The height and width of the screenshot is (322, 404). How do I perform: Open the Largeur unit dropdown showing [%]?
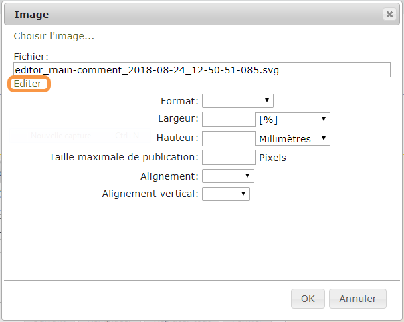coord(293,119)
